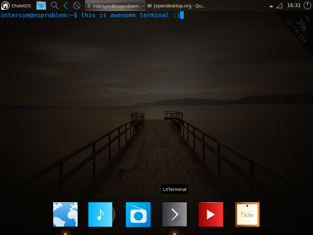Screen dimensions: 313x235
Task: Launch the red video player dock icon
Action: (211, 215)
